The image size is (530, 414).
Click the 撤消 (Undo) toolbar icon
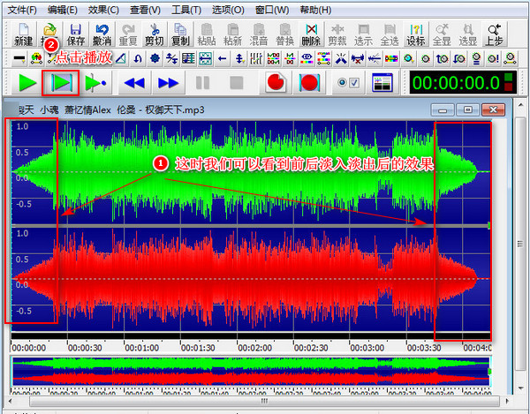(x=102, y=34)
